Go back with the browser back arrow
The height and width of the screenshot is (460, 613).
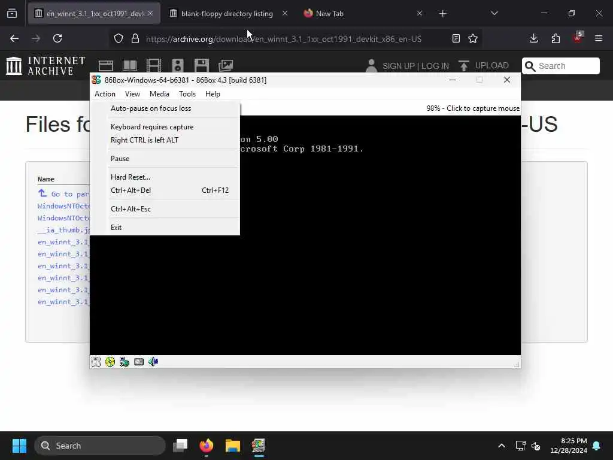[14, 38]
